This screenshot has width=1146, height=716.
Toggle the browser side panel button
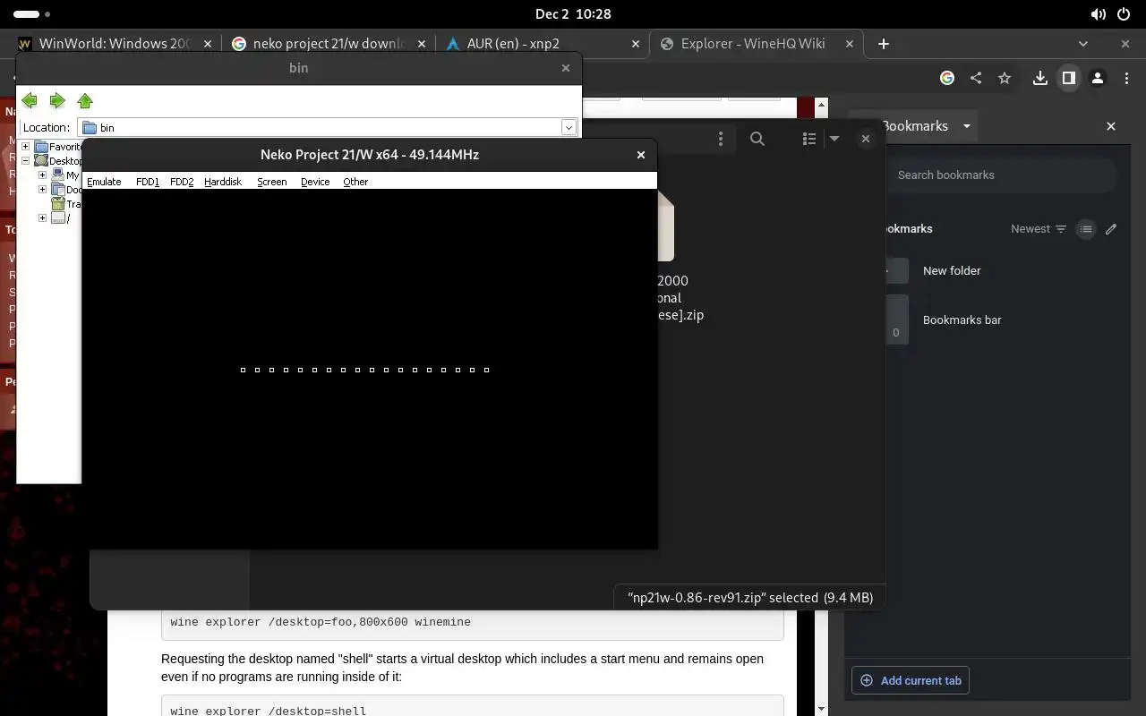pyautogui.click(x=1068, y=79)
